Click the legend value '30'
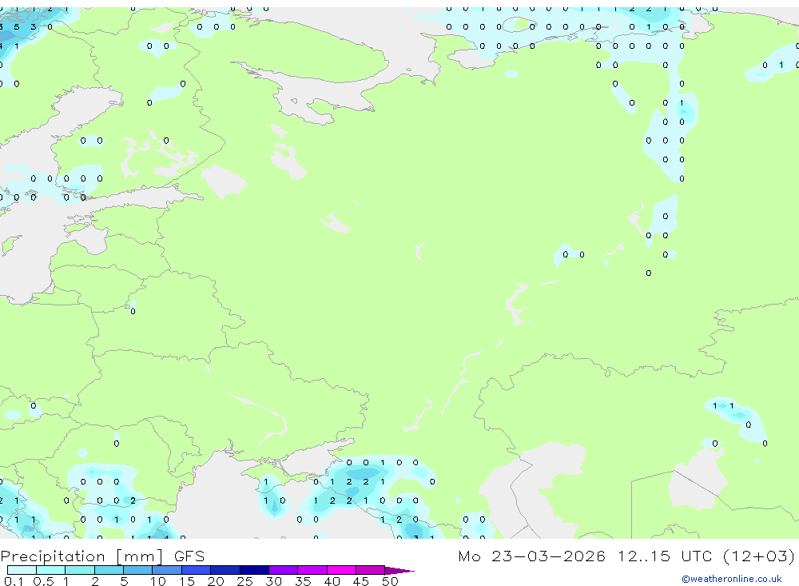799x586 pixels. pyautogui.click(x=273, y=581)
